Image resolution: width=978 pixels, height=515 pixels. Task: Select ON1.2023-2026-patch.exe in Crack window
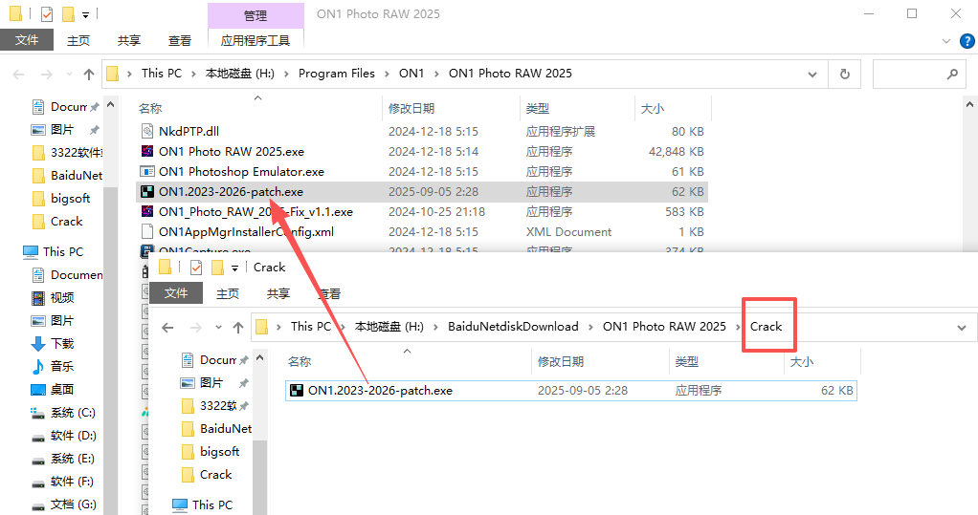570,391
